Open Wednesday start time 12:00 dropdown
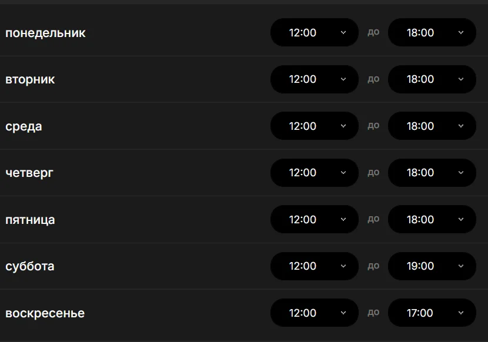This screenshot has width=488, height=342. pyautogui.click(x=314, y=126)
